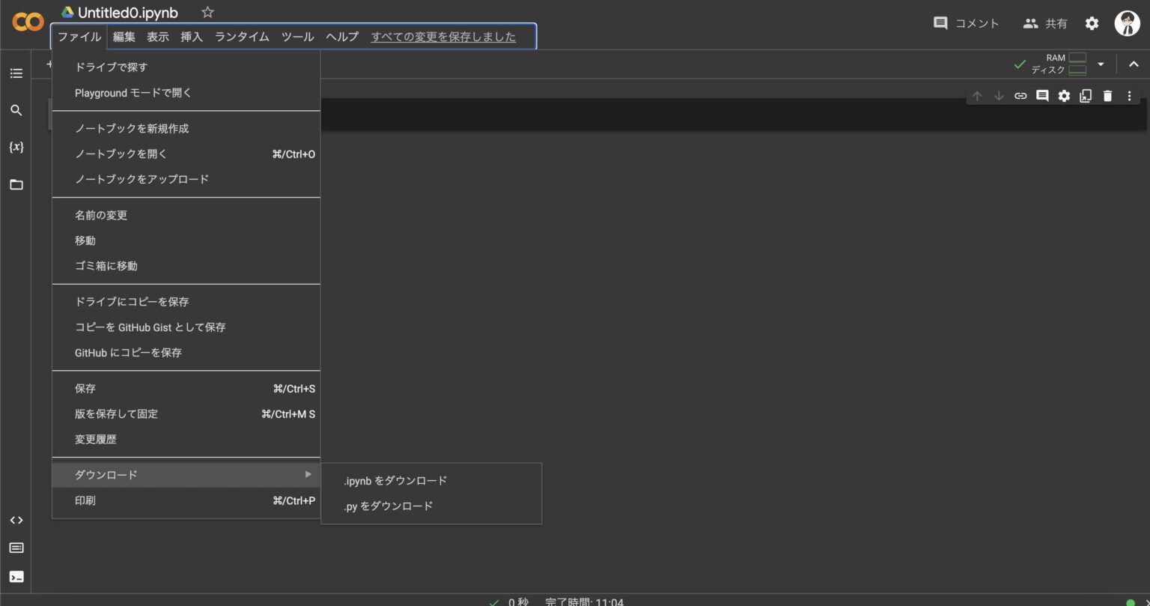
Task: Open code snippets from the sidebar
Action: click(x=16, y=520)
